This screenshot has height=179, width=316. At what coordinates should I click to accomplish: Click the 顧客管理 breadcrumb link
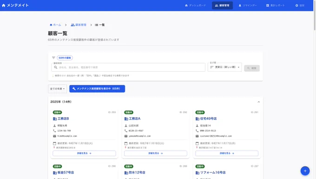79,25
